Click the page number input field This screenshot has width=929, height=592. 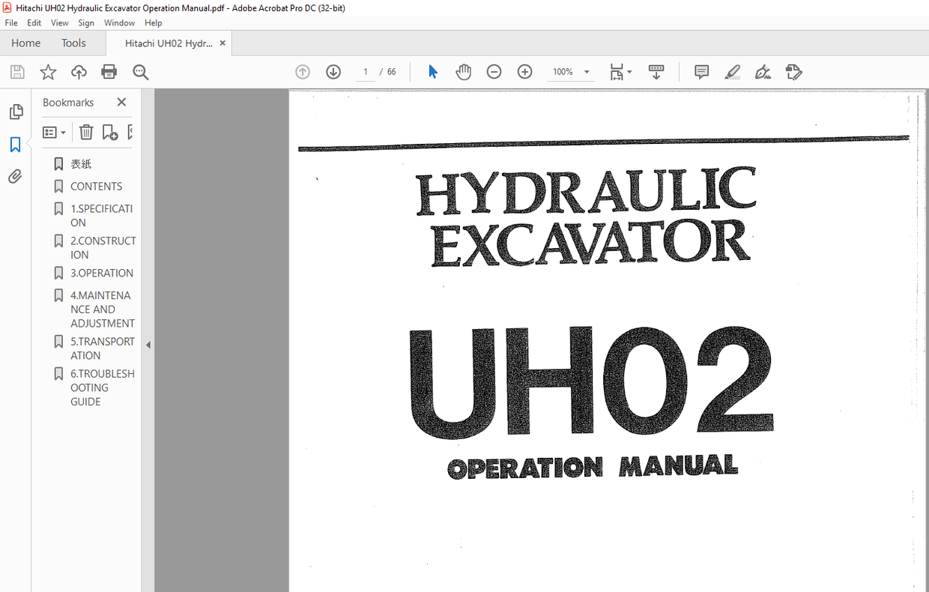point(365,71)
